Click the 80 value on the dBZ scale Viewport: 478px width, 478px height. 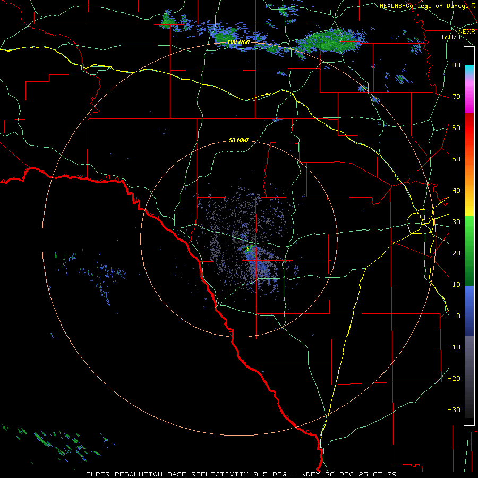click(x=456, y=65)
